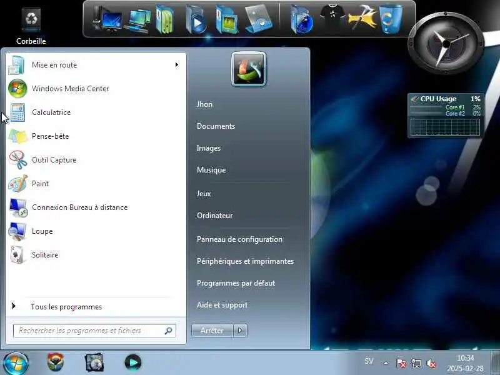Open Jhon user folder
This screenshot has width=500, height=375.
pos(205,104)
